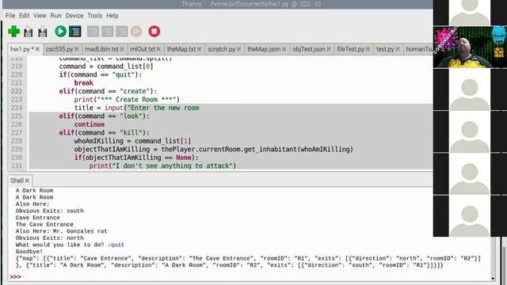Click the Save file toolbar icon
This screenshot has height=285, width=507.
(x=42, y=32)
